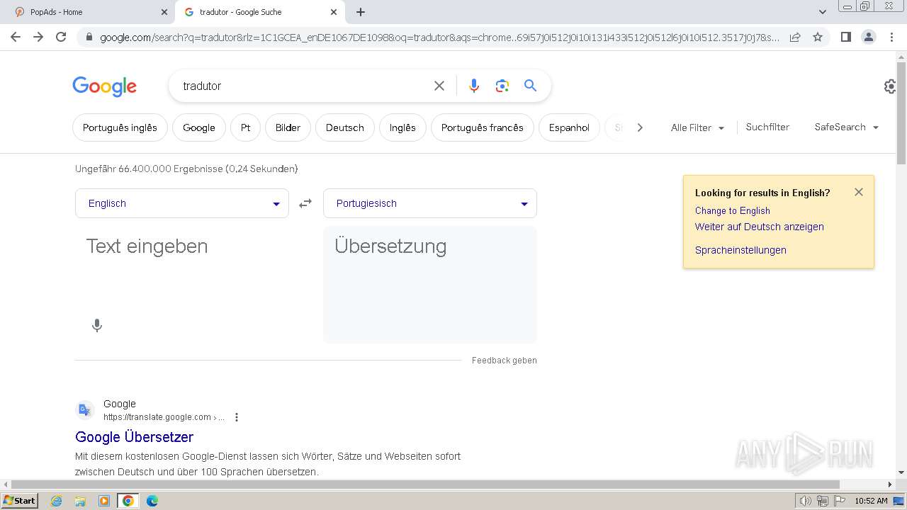The width and height of the screenshot is (907, 510).
Task: Clear the search box text
Action: 439,86
